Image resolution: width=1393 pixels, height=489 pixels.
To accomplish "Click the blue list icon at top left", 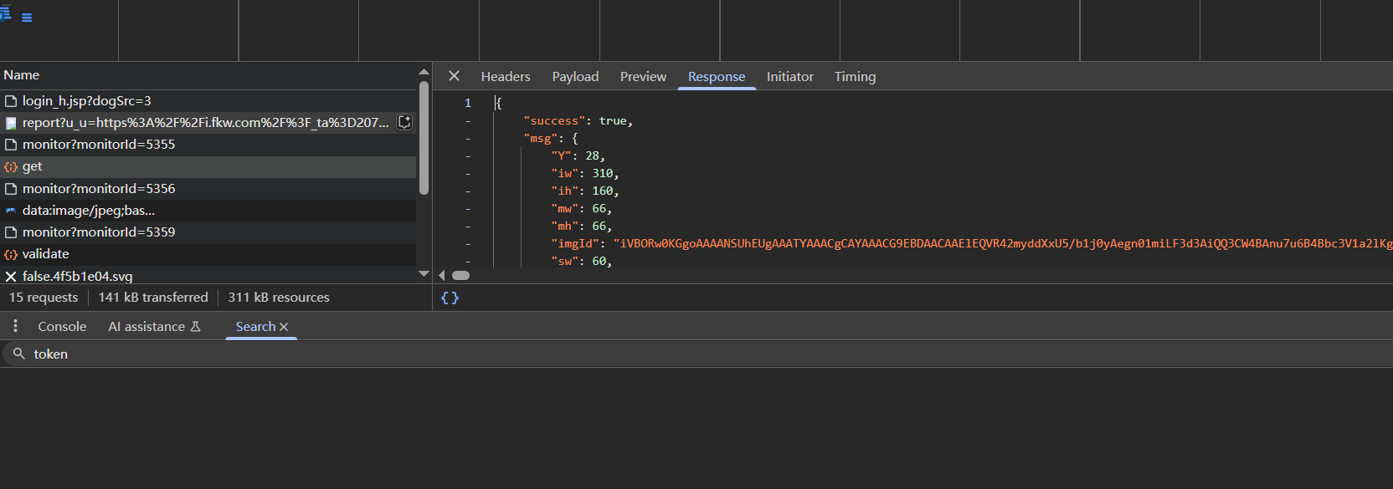I will click(x=26, y=17).
